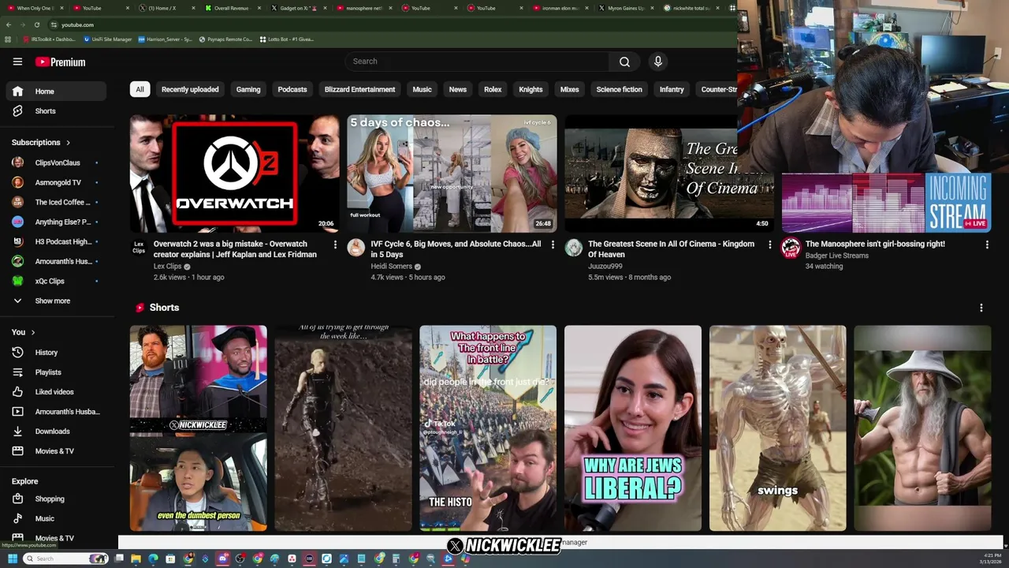
Task: Open Playlists in the sidebar
Action: [56, 372]
